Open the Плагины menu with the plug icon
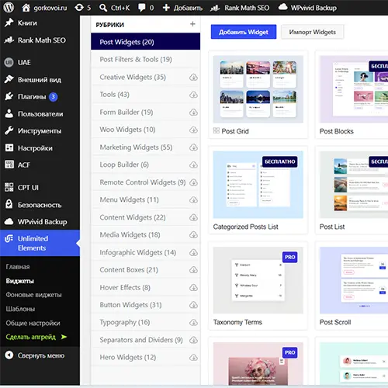The image size is (388, 388). (31, 97)
